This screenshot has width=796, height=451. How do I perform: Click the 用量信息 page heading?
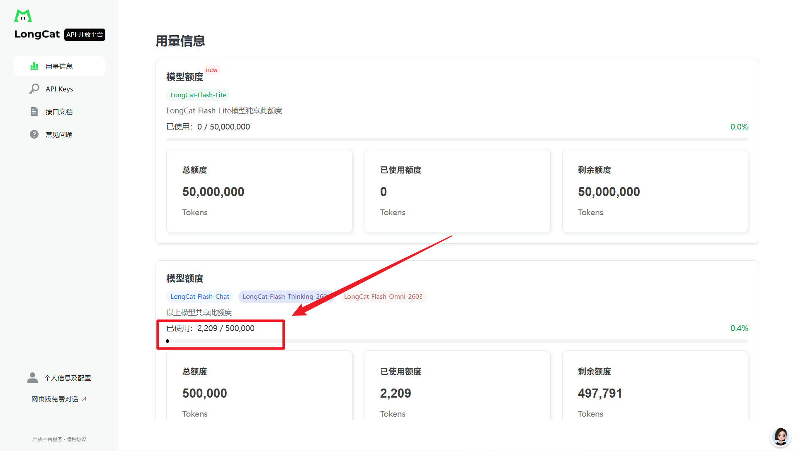tap(180, 41)
